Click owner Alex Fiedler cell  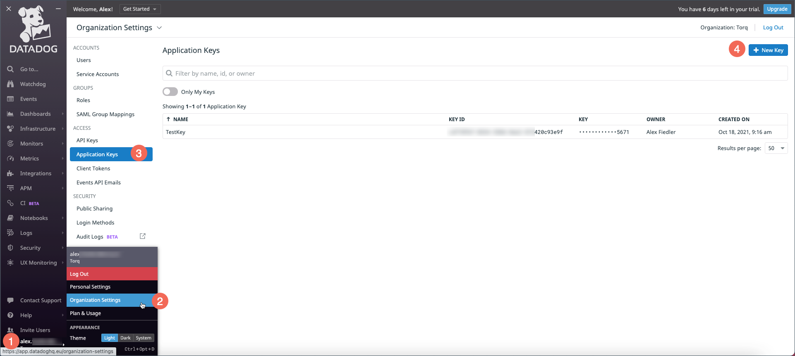tap(661, 132)
